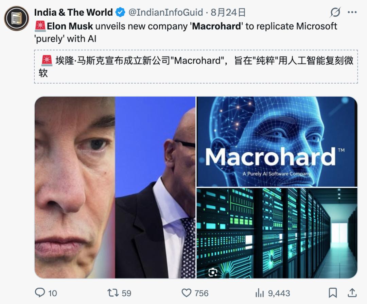This screenshot has width=367, height=304.
Task: Click the image search camera icon
Action: 213,272
